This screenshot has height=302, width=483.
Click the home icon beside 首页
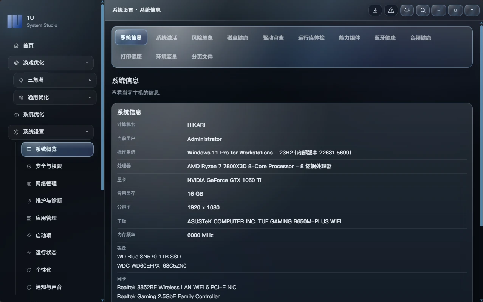[x=16, y=45]
